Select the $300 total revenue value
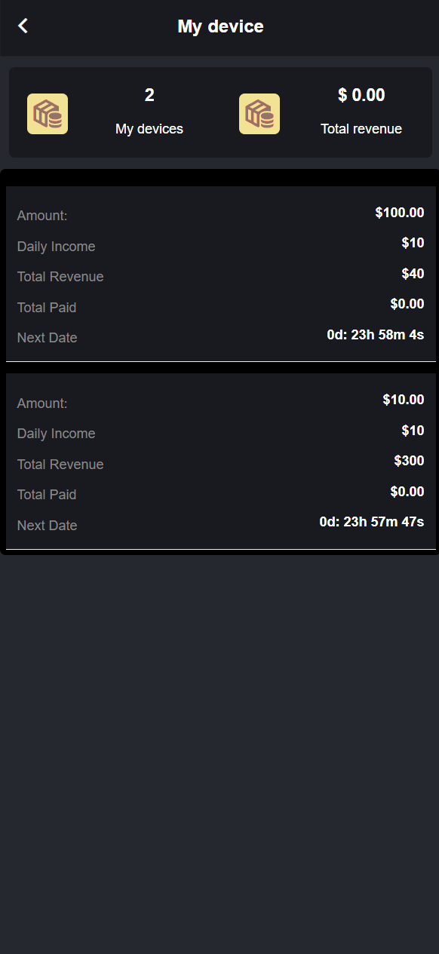 (409, 461)
